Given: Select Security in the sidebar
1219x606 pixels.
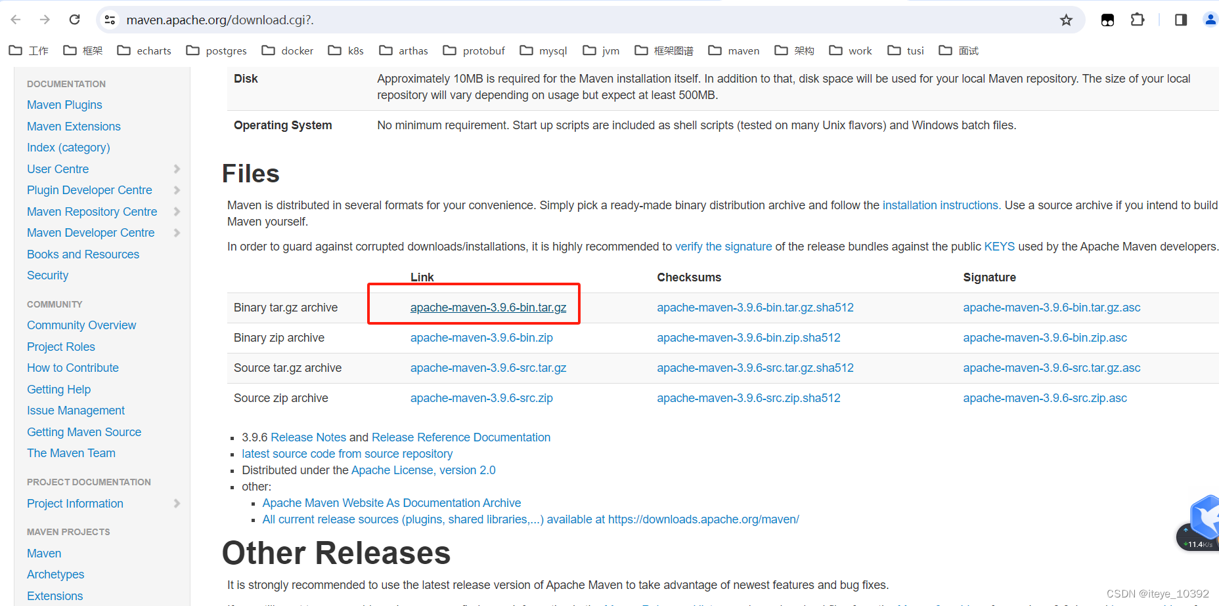Looking at the screenshot, I should pyautogui.click(x=47, y=275).
